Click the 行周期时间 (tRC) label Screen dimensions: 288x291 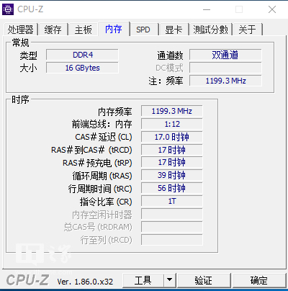pos(100,189)
